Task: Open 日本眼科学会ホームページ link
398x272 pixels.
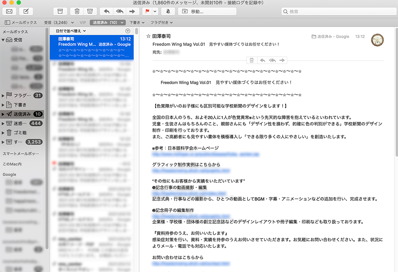Action: pos(206,154)
